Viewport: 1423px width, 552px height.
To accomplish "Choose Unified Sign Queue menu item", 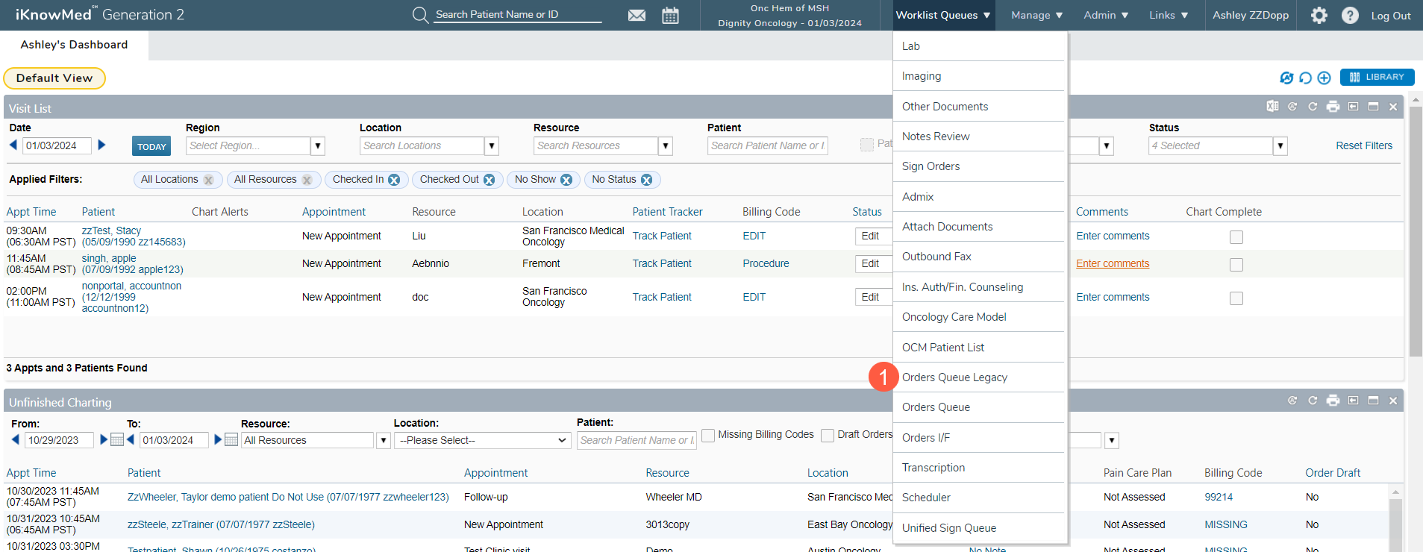I will point(948,528).
